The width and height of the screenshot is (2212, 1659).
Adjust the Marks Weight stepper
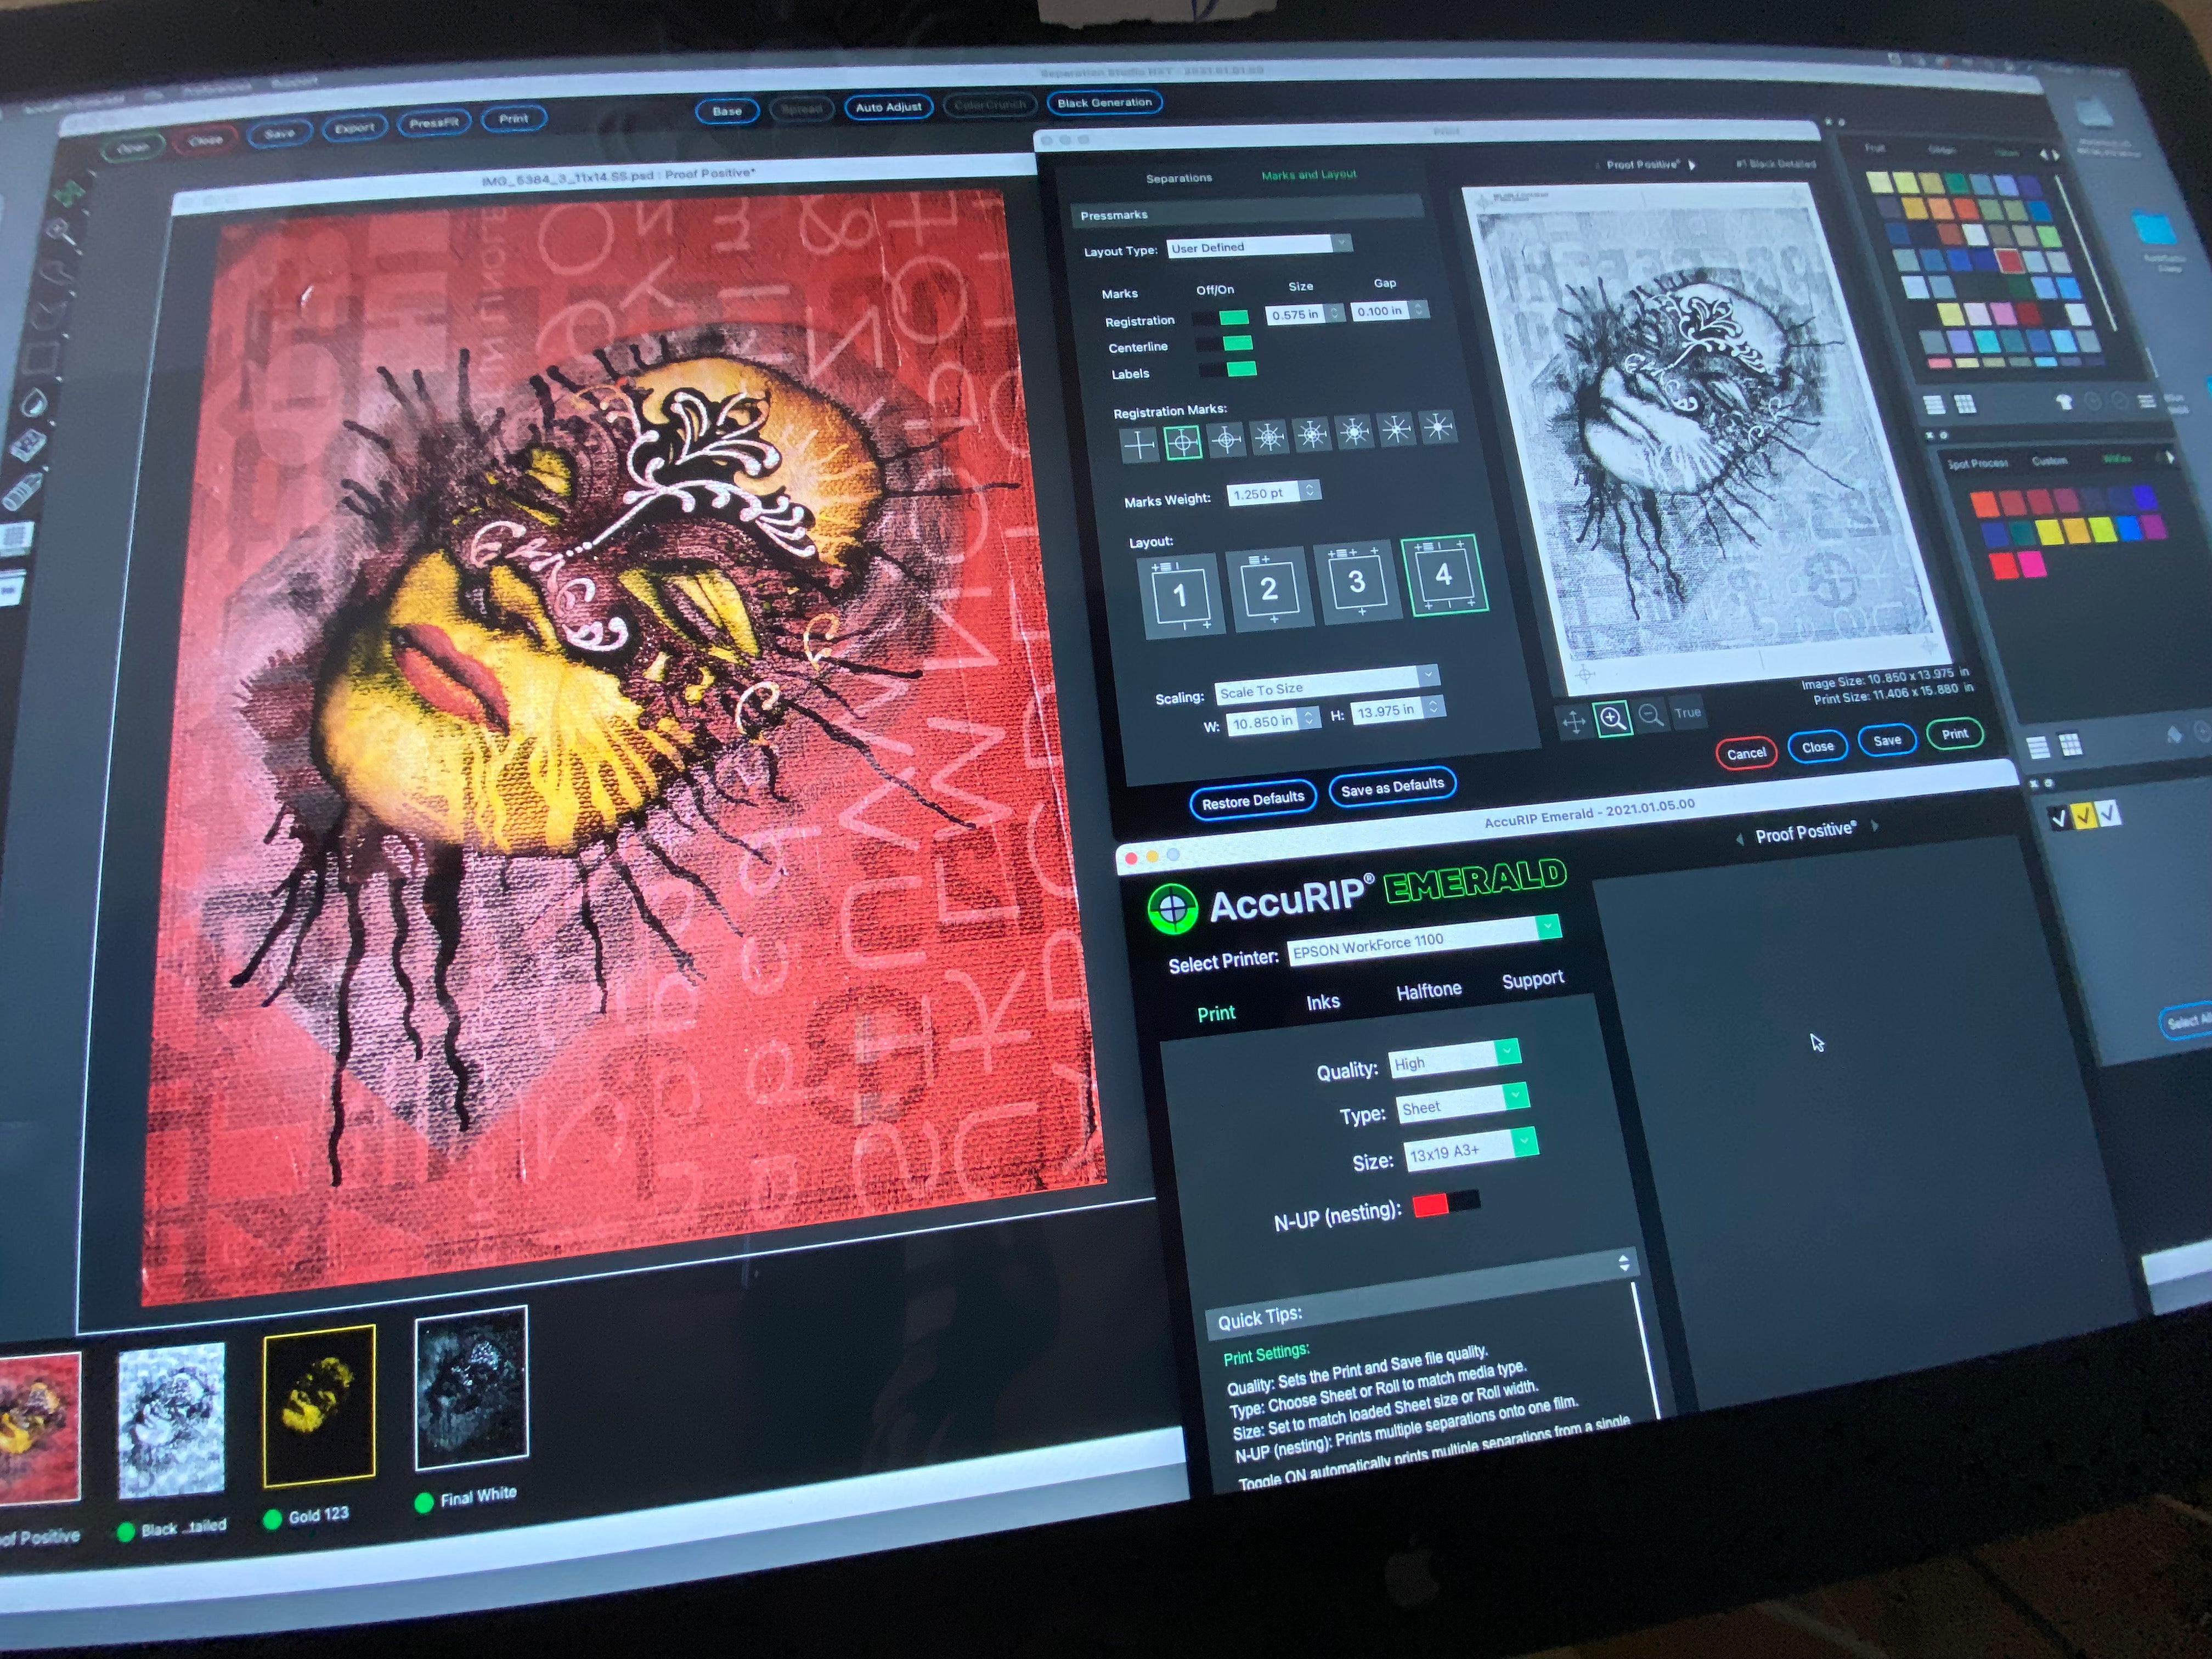pos(1309,490)
